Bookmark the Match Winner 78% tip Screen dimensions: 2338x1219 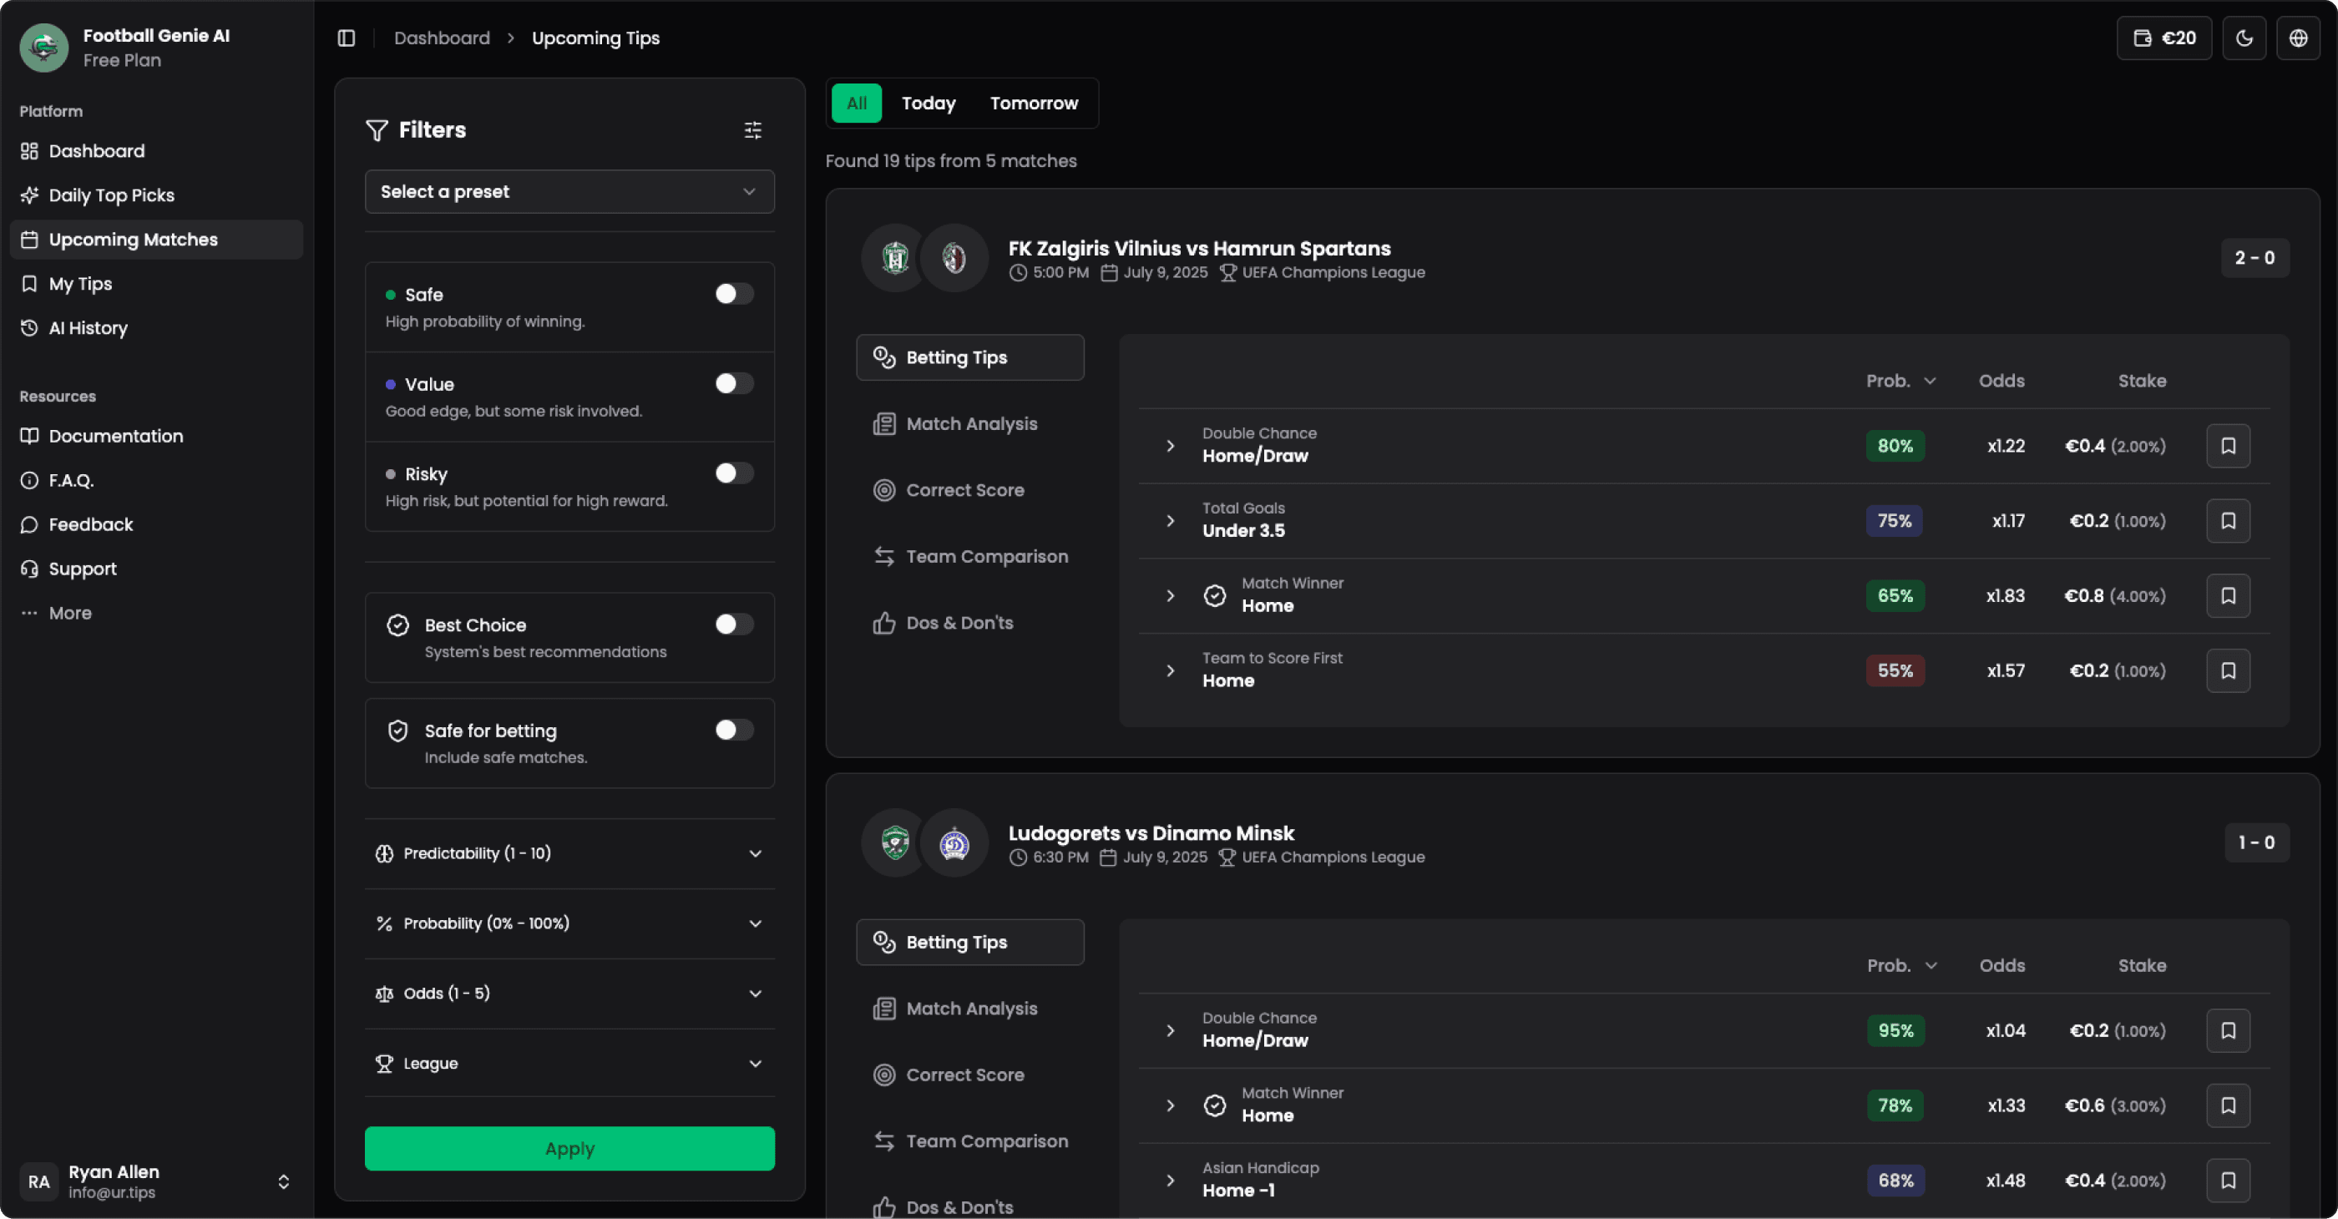2227,1105
